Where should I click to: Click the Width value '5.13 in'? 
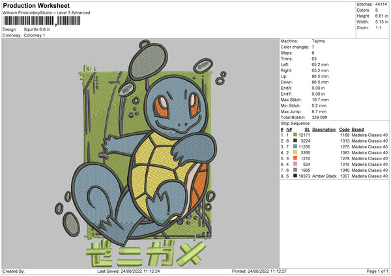[x=382, y=22]
